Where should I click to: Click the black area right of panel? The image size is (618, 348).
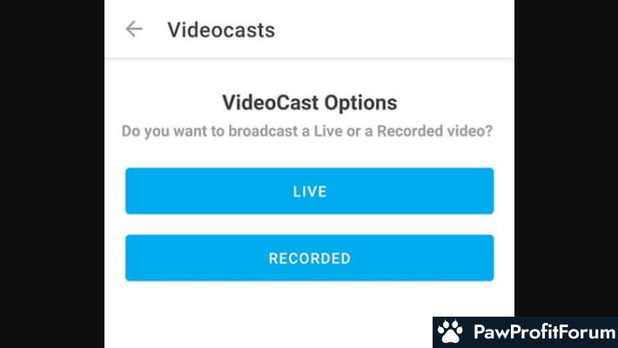[x=566, y=157]
